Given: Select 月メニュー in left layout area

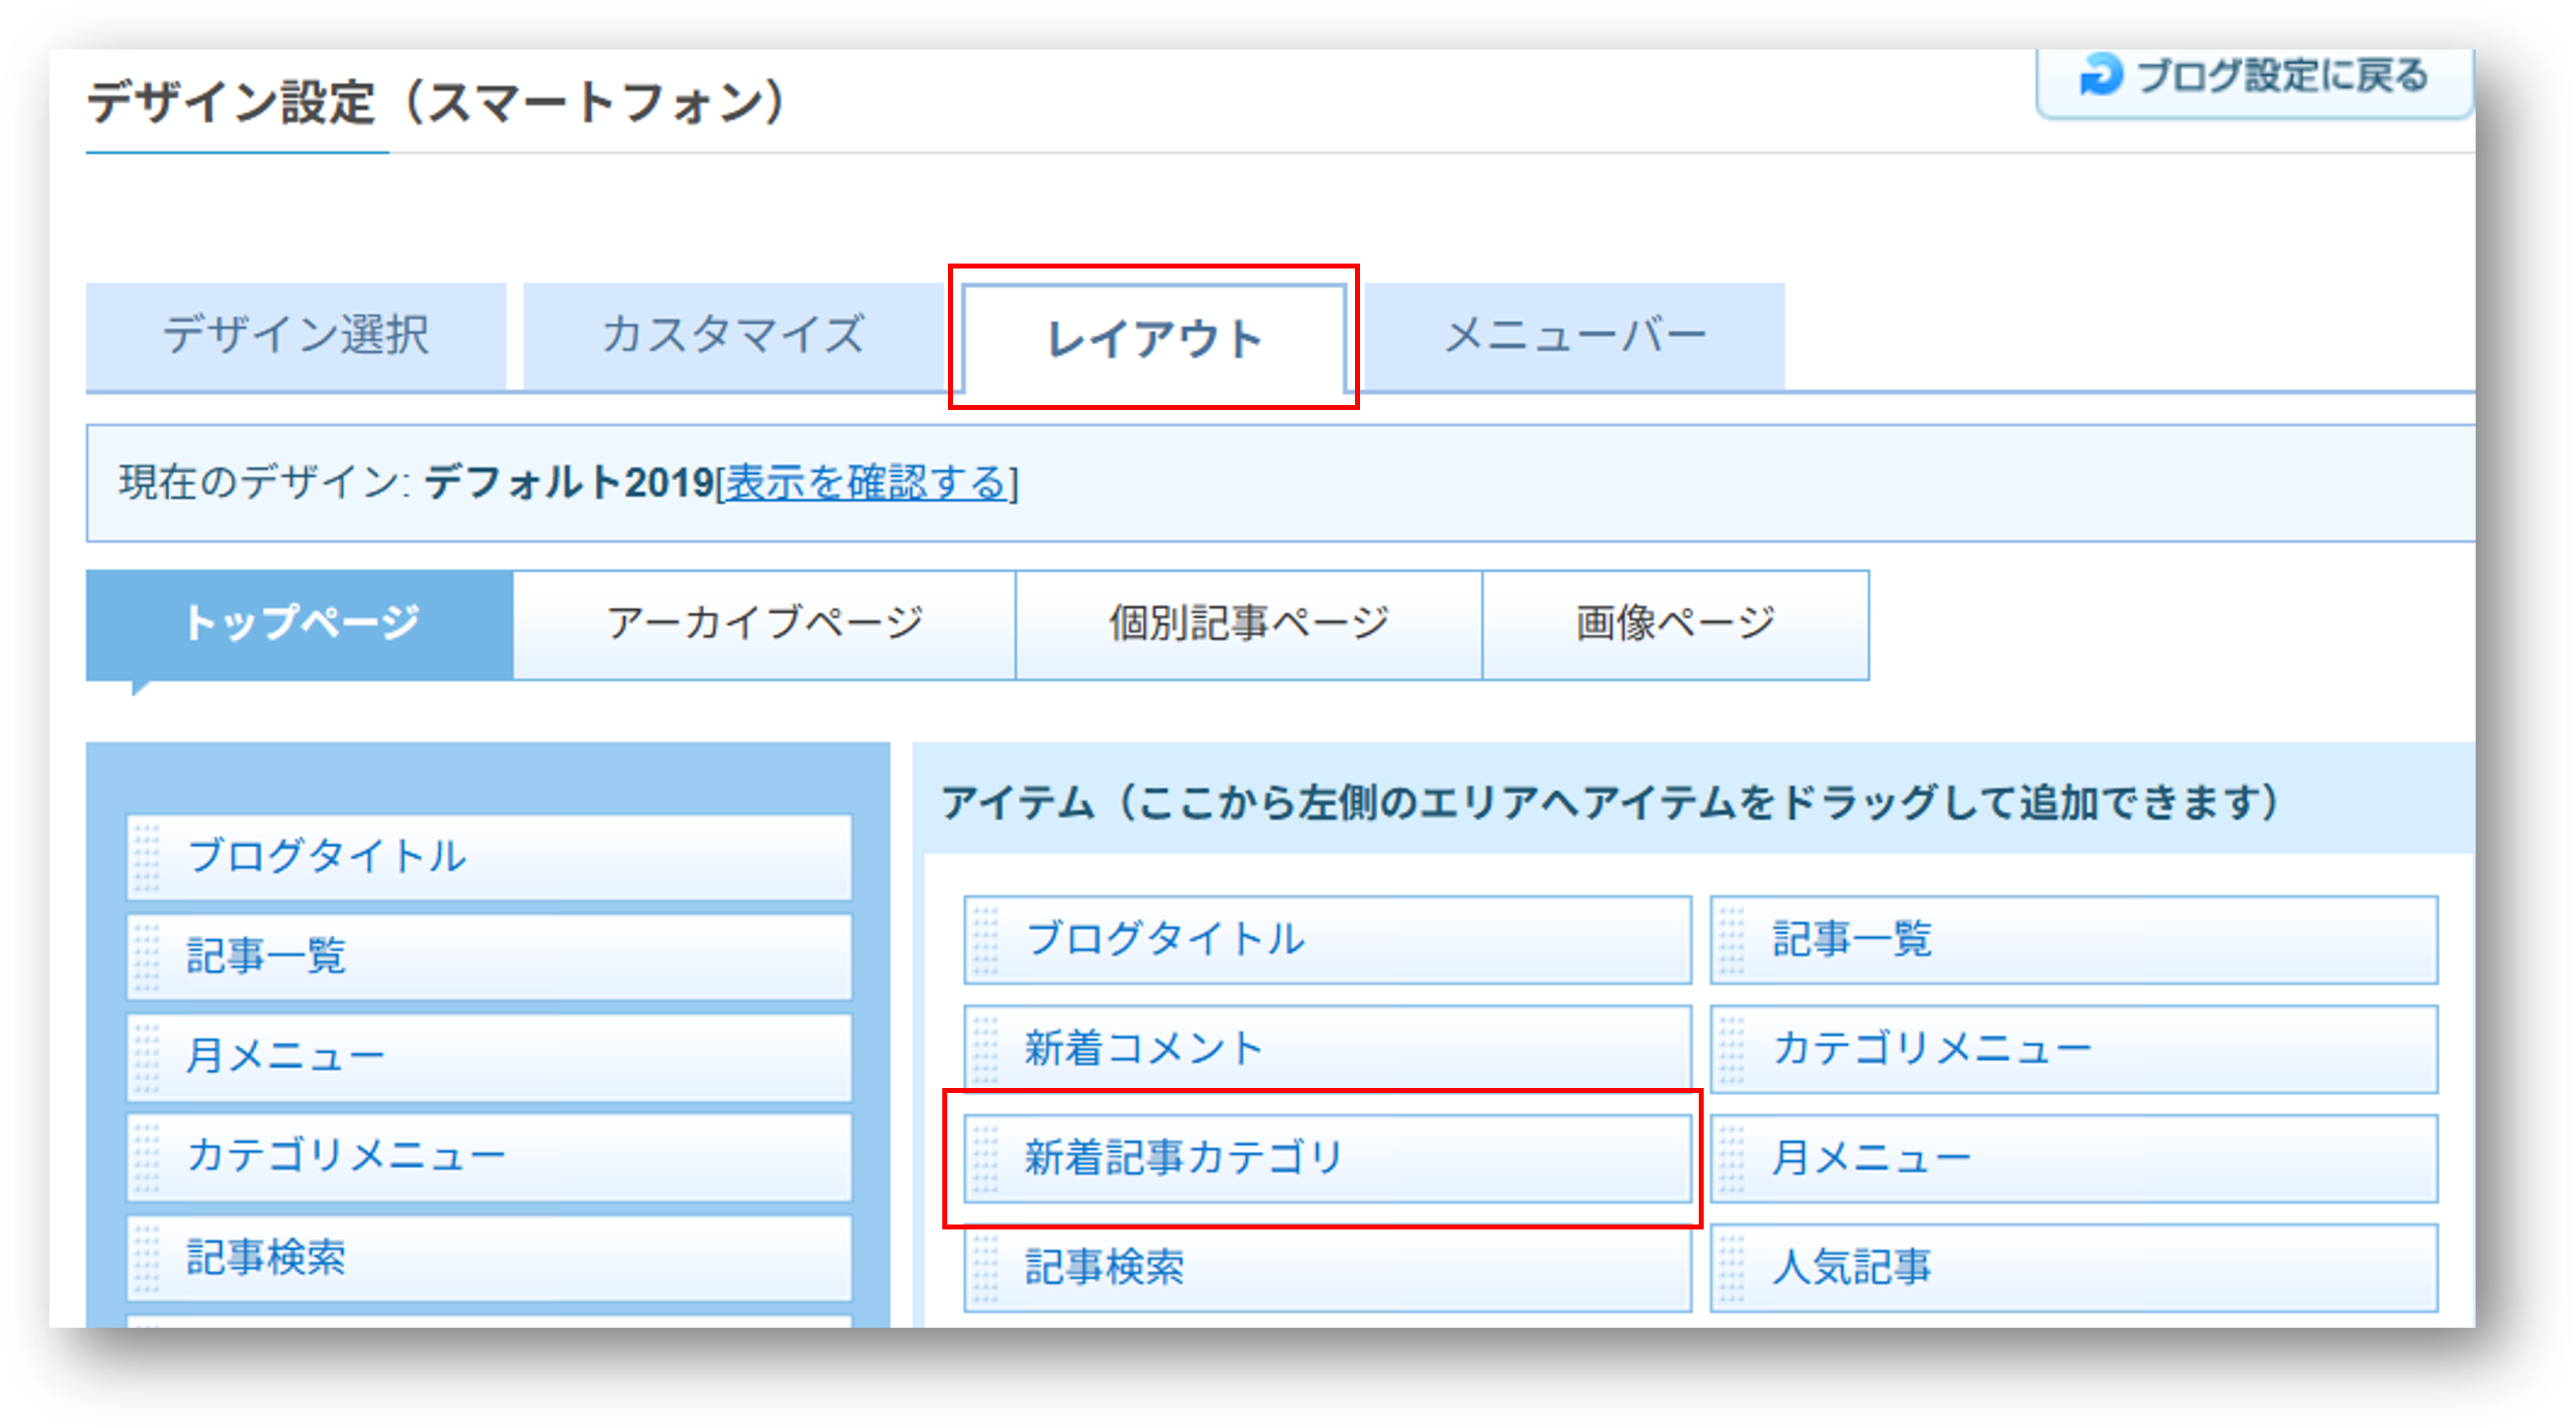Looking at the screenshot, I should coord(489,1056).
